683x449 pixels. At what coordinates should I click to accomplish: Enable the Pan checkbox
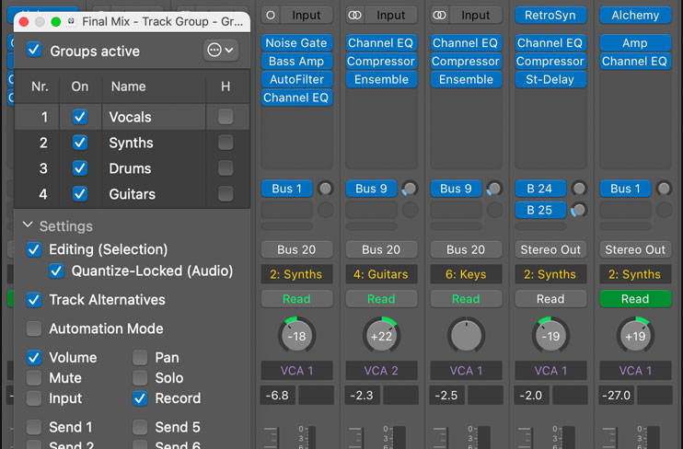pos(140,358)
